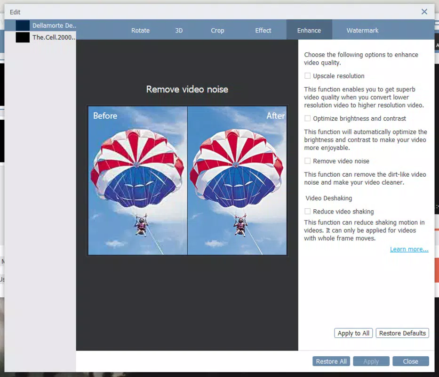Click the 'Video Deshaking' section label
Screen dimensions: 439x377
pos(329,198)
